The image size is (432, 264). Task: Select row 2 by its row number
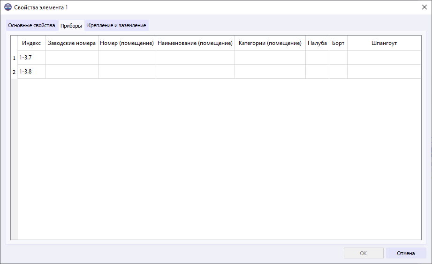coord(14,72)
